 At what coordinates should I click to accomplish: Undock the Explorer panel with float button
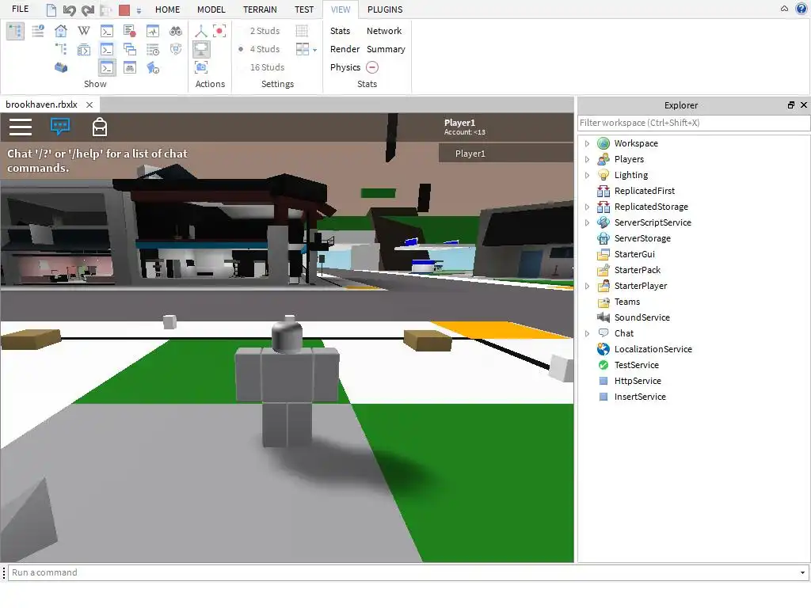(791, 105)
